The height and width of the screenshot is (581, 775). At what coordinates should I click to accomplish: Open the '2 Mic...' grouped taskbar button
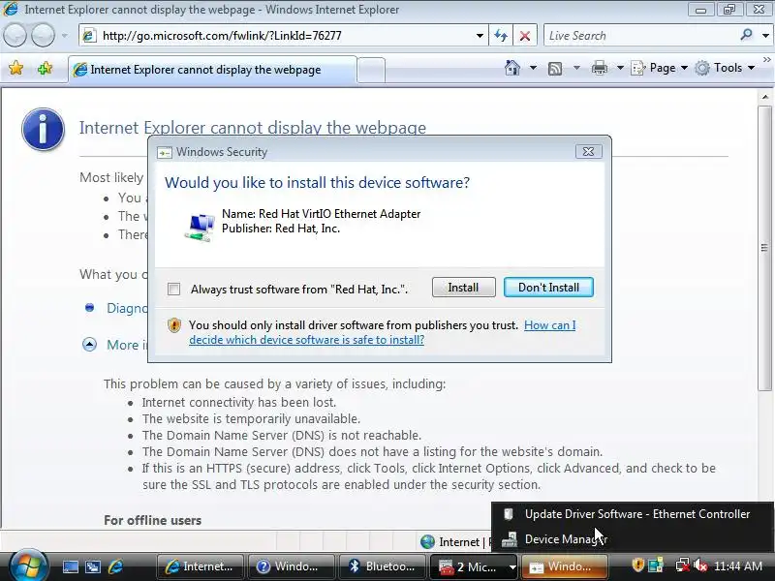pos(474,566)
